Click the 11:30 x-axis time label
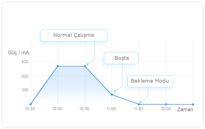Viewport: 205px width, 129px height. coord(139,109)
